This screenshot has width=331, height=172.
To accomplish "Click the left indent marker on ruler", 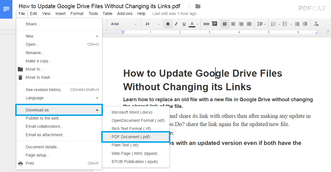I will click(123, 32).
